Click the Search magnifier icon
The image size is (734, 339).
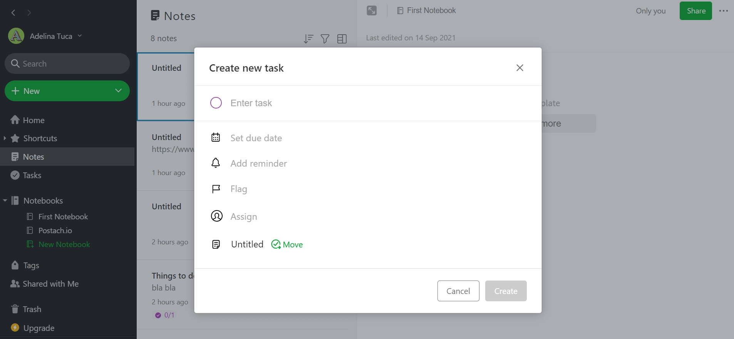[15, 63]
